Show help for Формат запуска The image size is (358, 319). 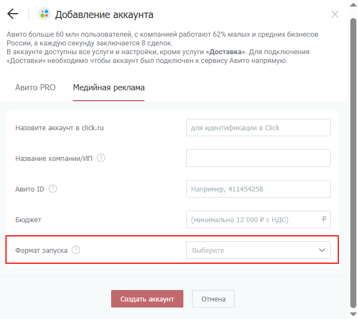[x=76, y=250]
